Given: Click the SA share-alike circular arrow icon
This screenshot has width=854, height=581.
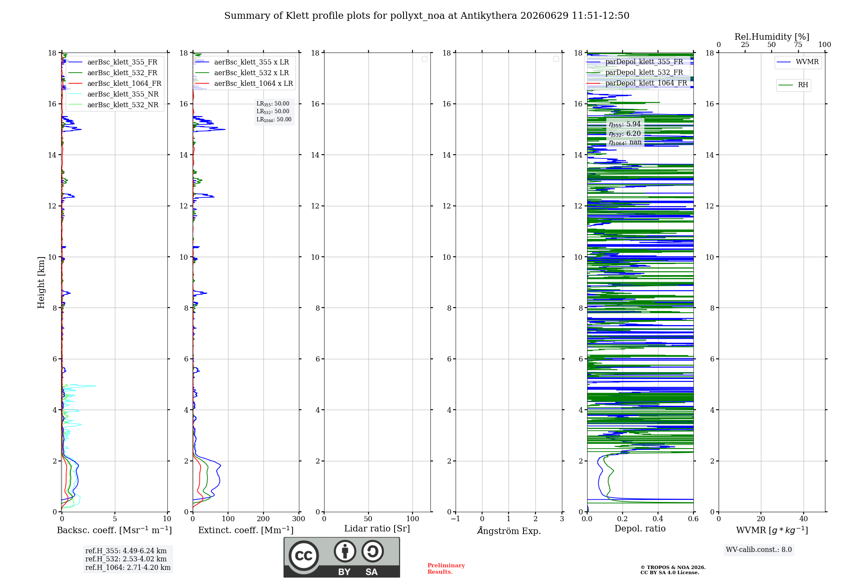Looking at the screenshot, I should pos(372,551).
